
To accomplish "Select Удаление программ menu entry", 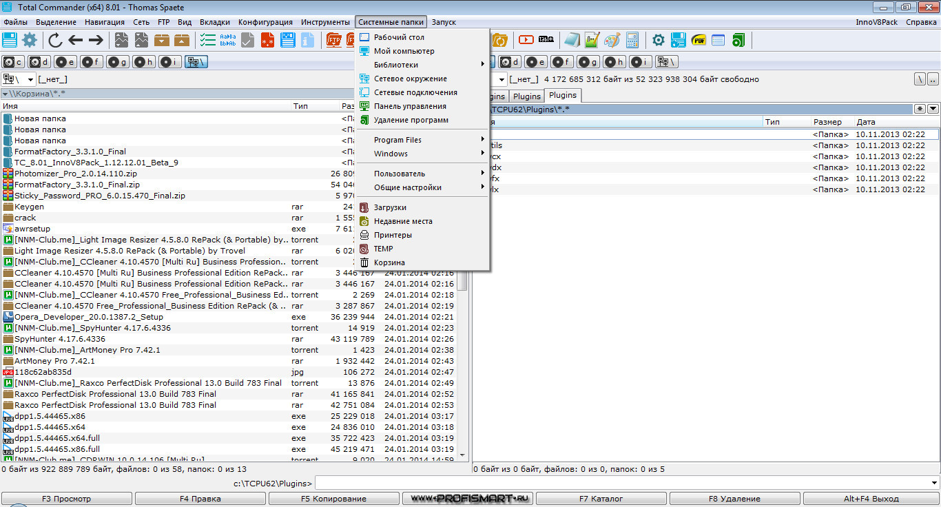I will [x=422, y=120].
